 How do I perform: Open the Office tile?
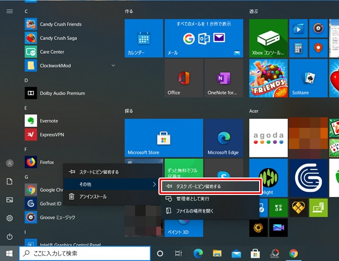point(183,78)
